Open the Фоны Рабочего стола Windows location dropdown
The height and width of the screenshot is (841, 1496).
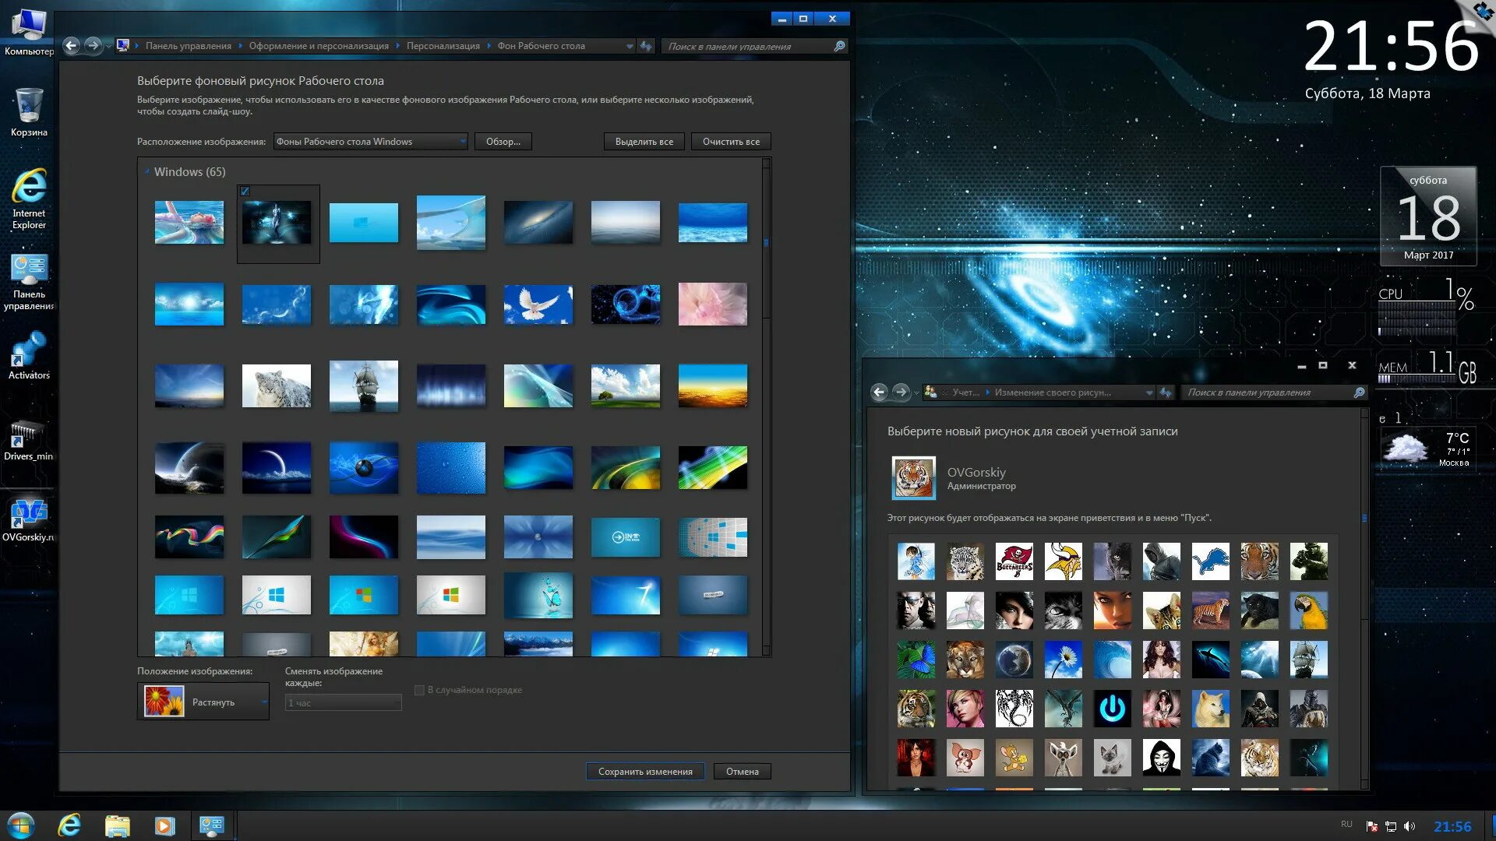369,141
